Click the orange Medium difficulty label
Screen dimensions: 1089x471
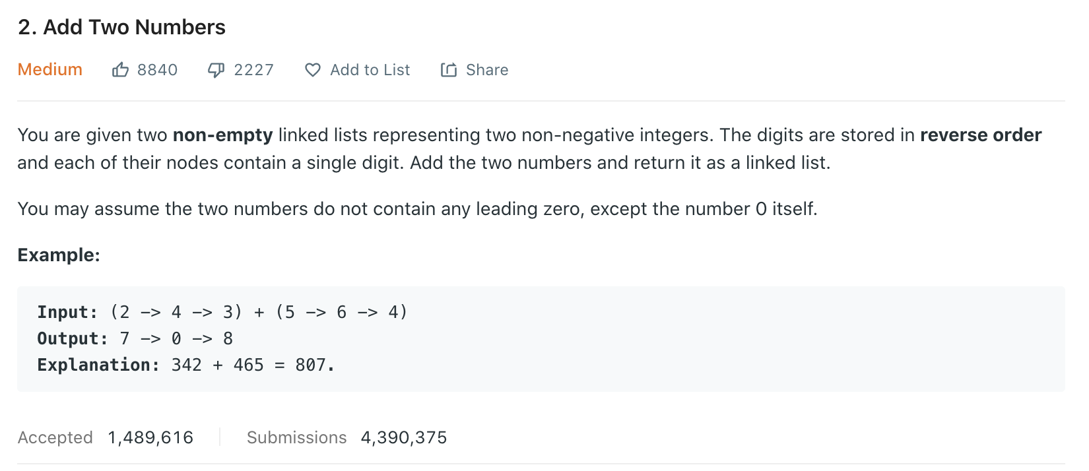tap(50, 69)
